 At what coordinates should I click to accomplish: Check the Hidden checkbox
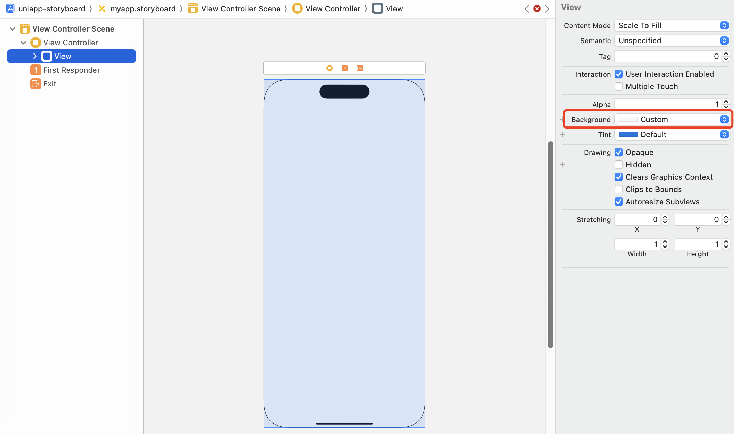tap(619, 165)
